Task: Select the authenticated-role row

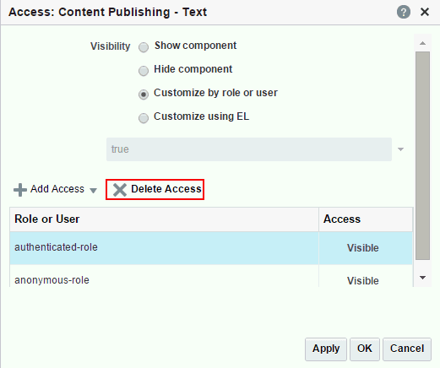Action: tap(211, 248)
